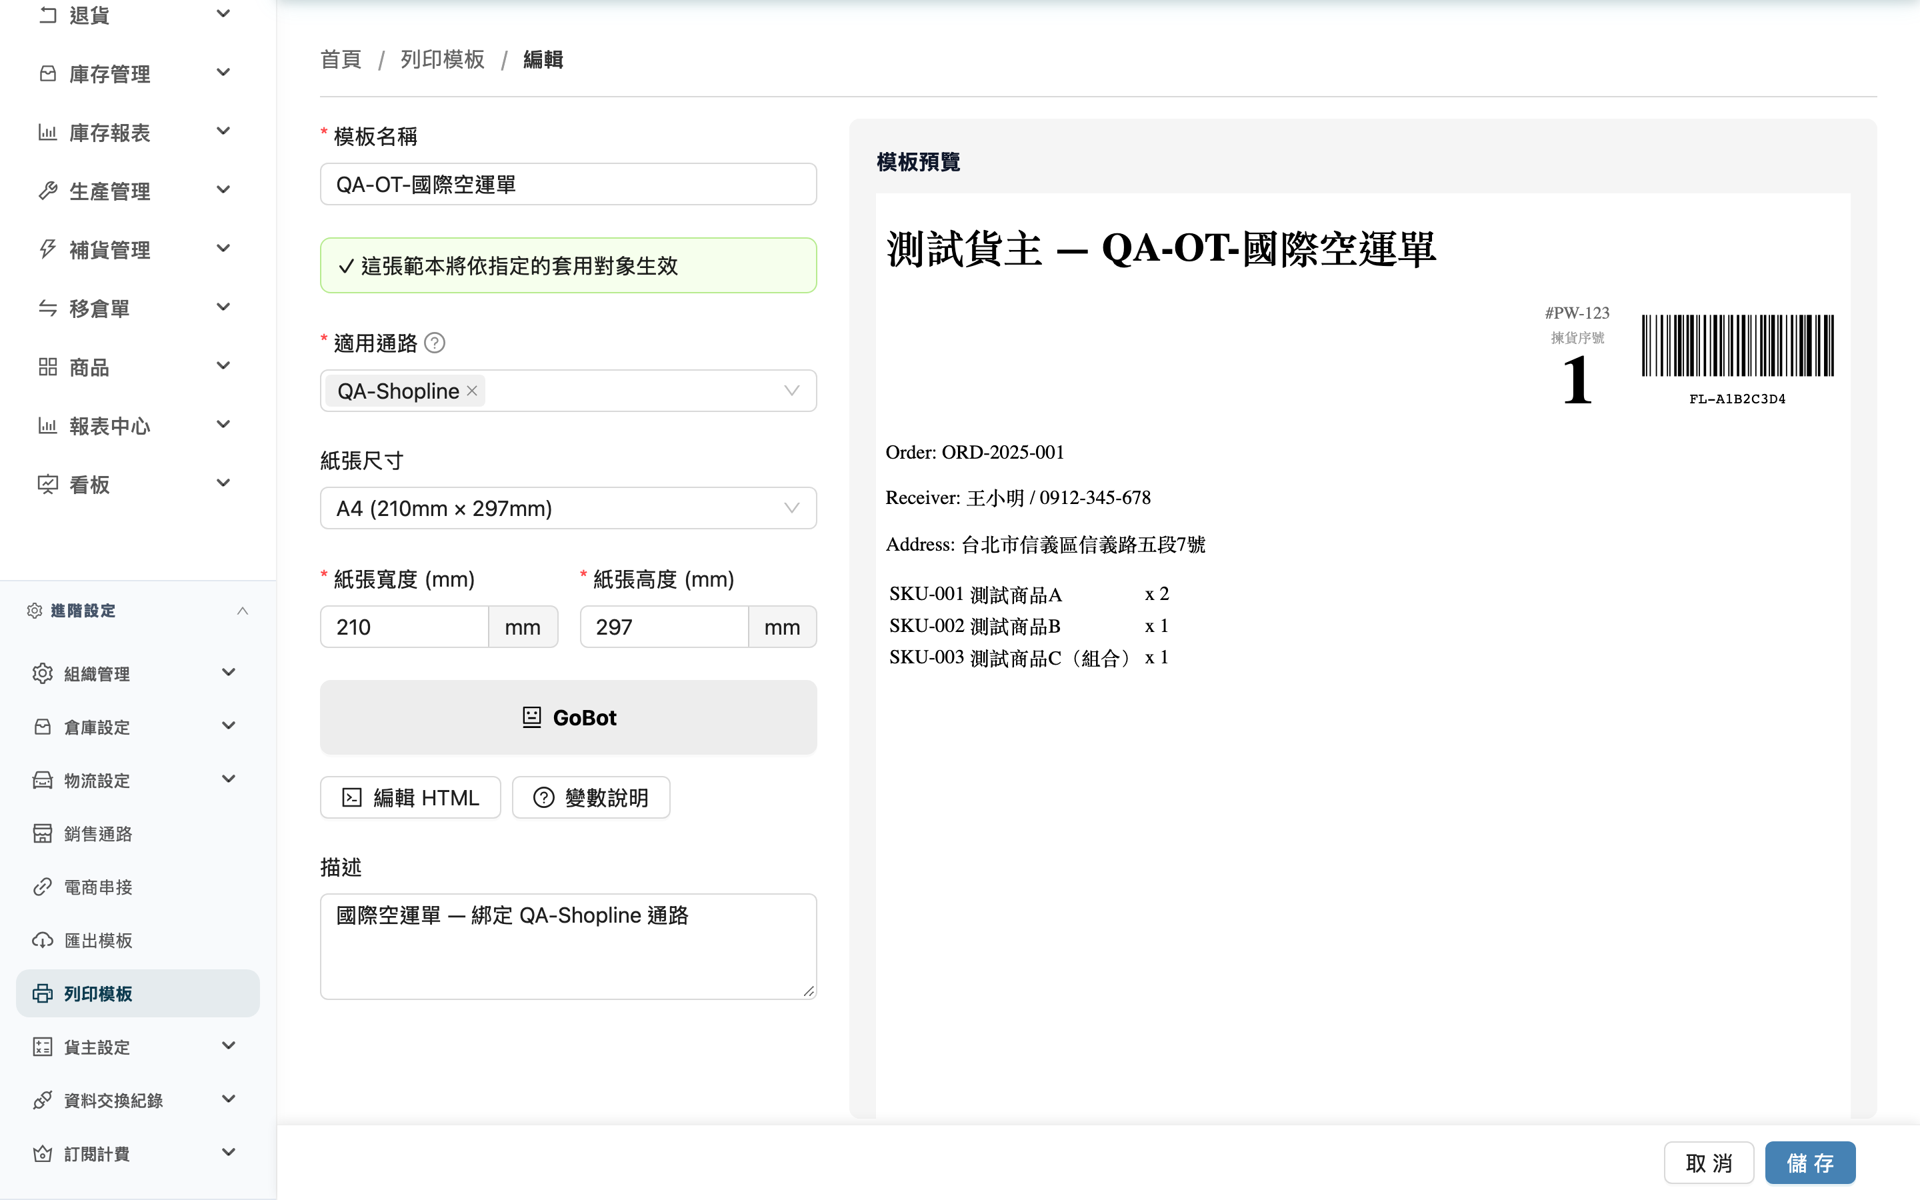Click the 看板 dashboard icon
This screenshot has height=1200, width=1920.
[x=47, y=484]
